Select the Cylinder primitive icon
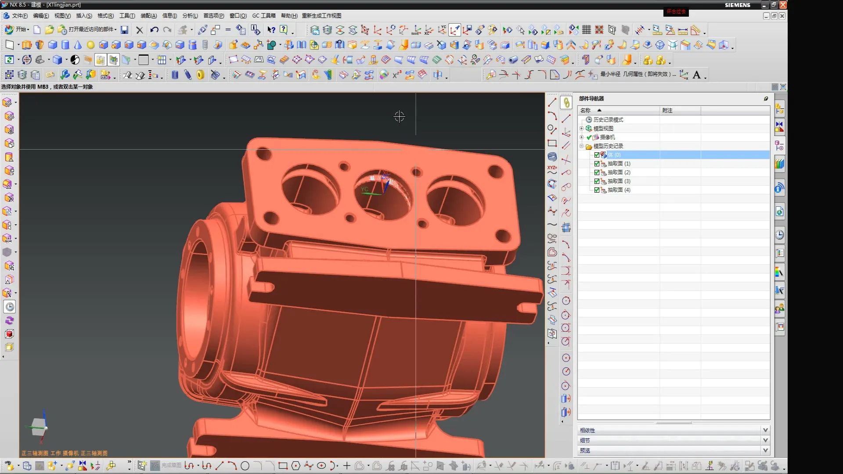 pyautogui.click(x=65, y=45)
